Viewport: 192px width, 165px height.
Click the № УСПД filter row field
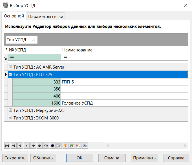tap(35, 57)
